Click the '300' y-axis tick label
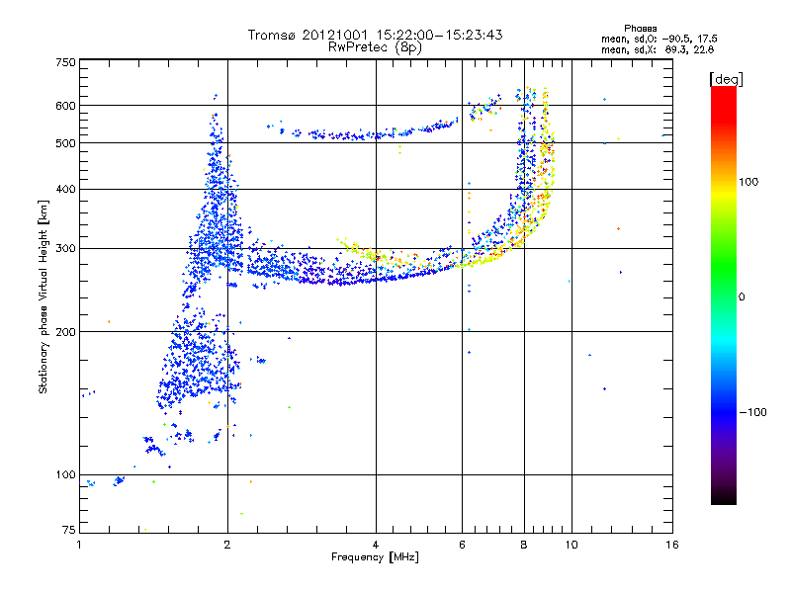Image resolution: width=791 pixels, height=593 pixels. 65,249
